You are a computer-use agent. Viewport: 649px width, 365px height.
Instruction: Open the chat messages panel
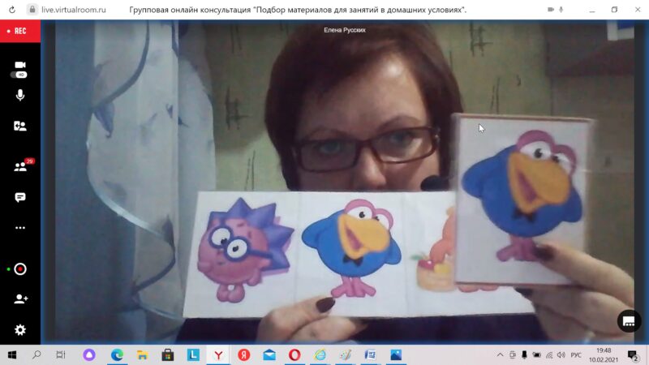click(19, 197)
